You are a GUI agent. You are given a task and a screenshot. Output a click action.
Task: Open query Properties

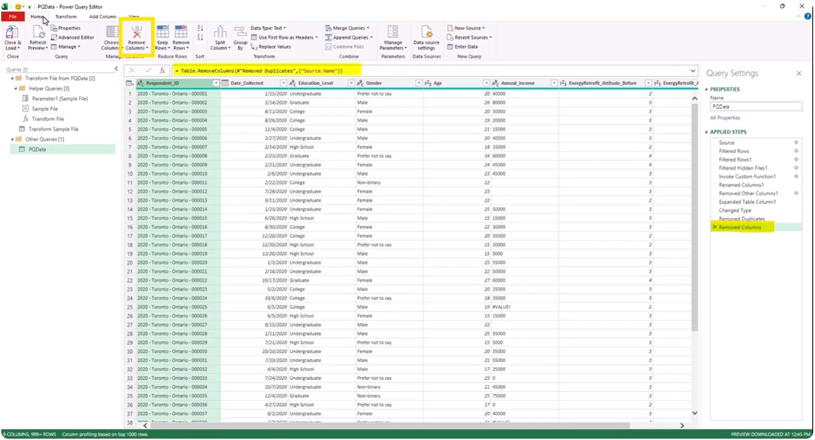[x=66, y=28]
